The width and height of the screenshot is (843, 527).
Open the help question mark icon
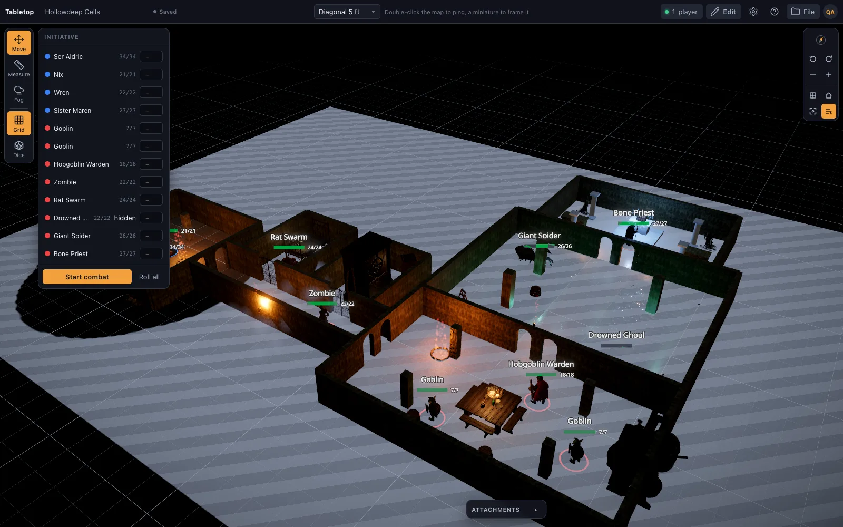click(x=775, y=12)
